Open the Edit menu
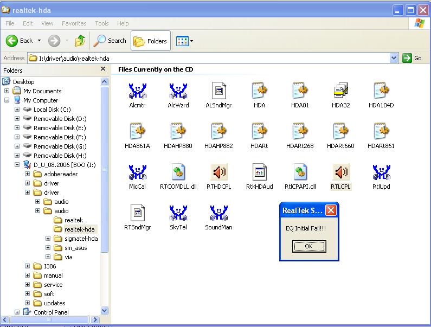 [28, 23]
